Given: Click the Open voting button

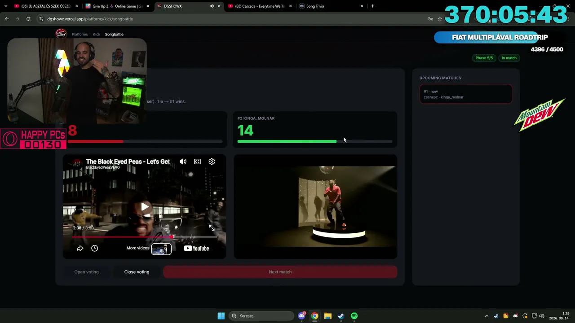Looking at the screenshot, I should 86,272.
